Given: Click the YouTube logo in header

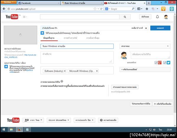Looking at the screenshot, I should (12, 17).
